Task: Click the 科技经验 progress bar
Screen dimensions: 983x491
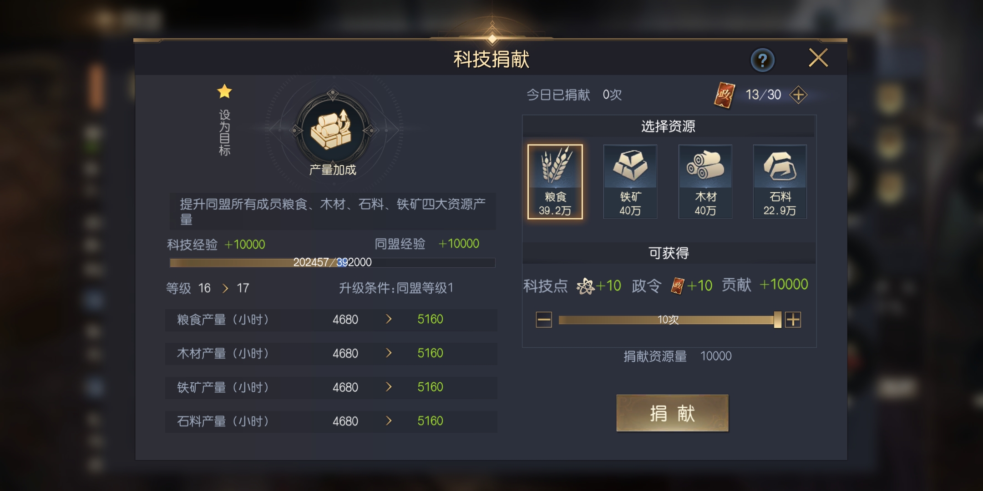Action: pyautogui.click(x=332, y=263)
